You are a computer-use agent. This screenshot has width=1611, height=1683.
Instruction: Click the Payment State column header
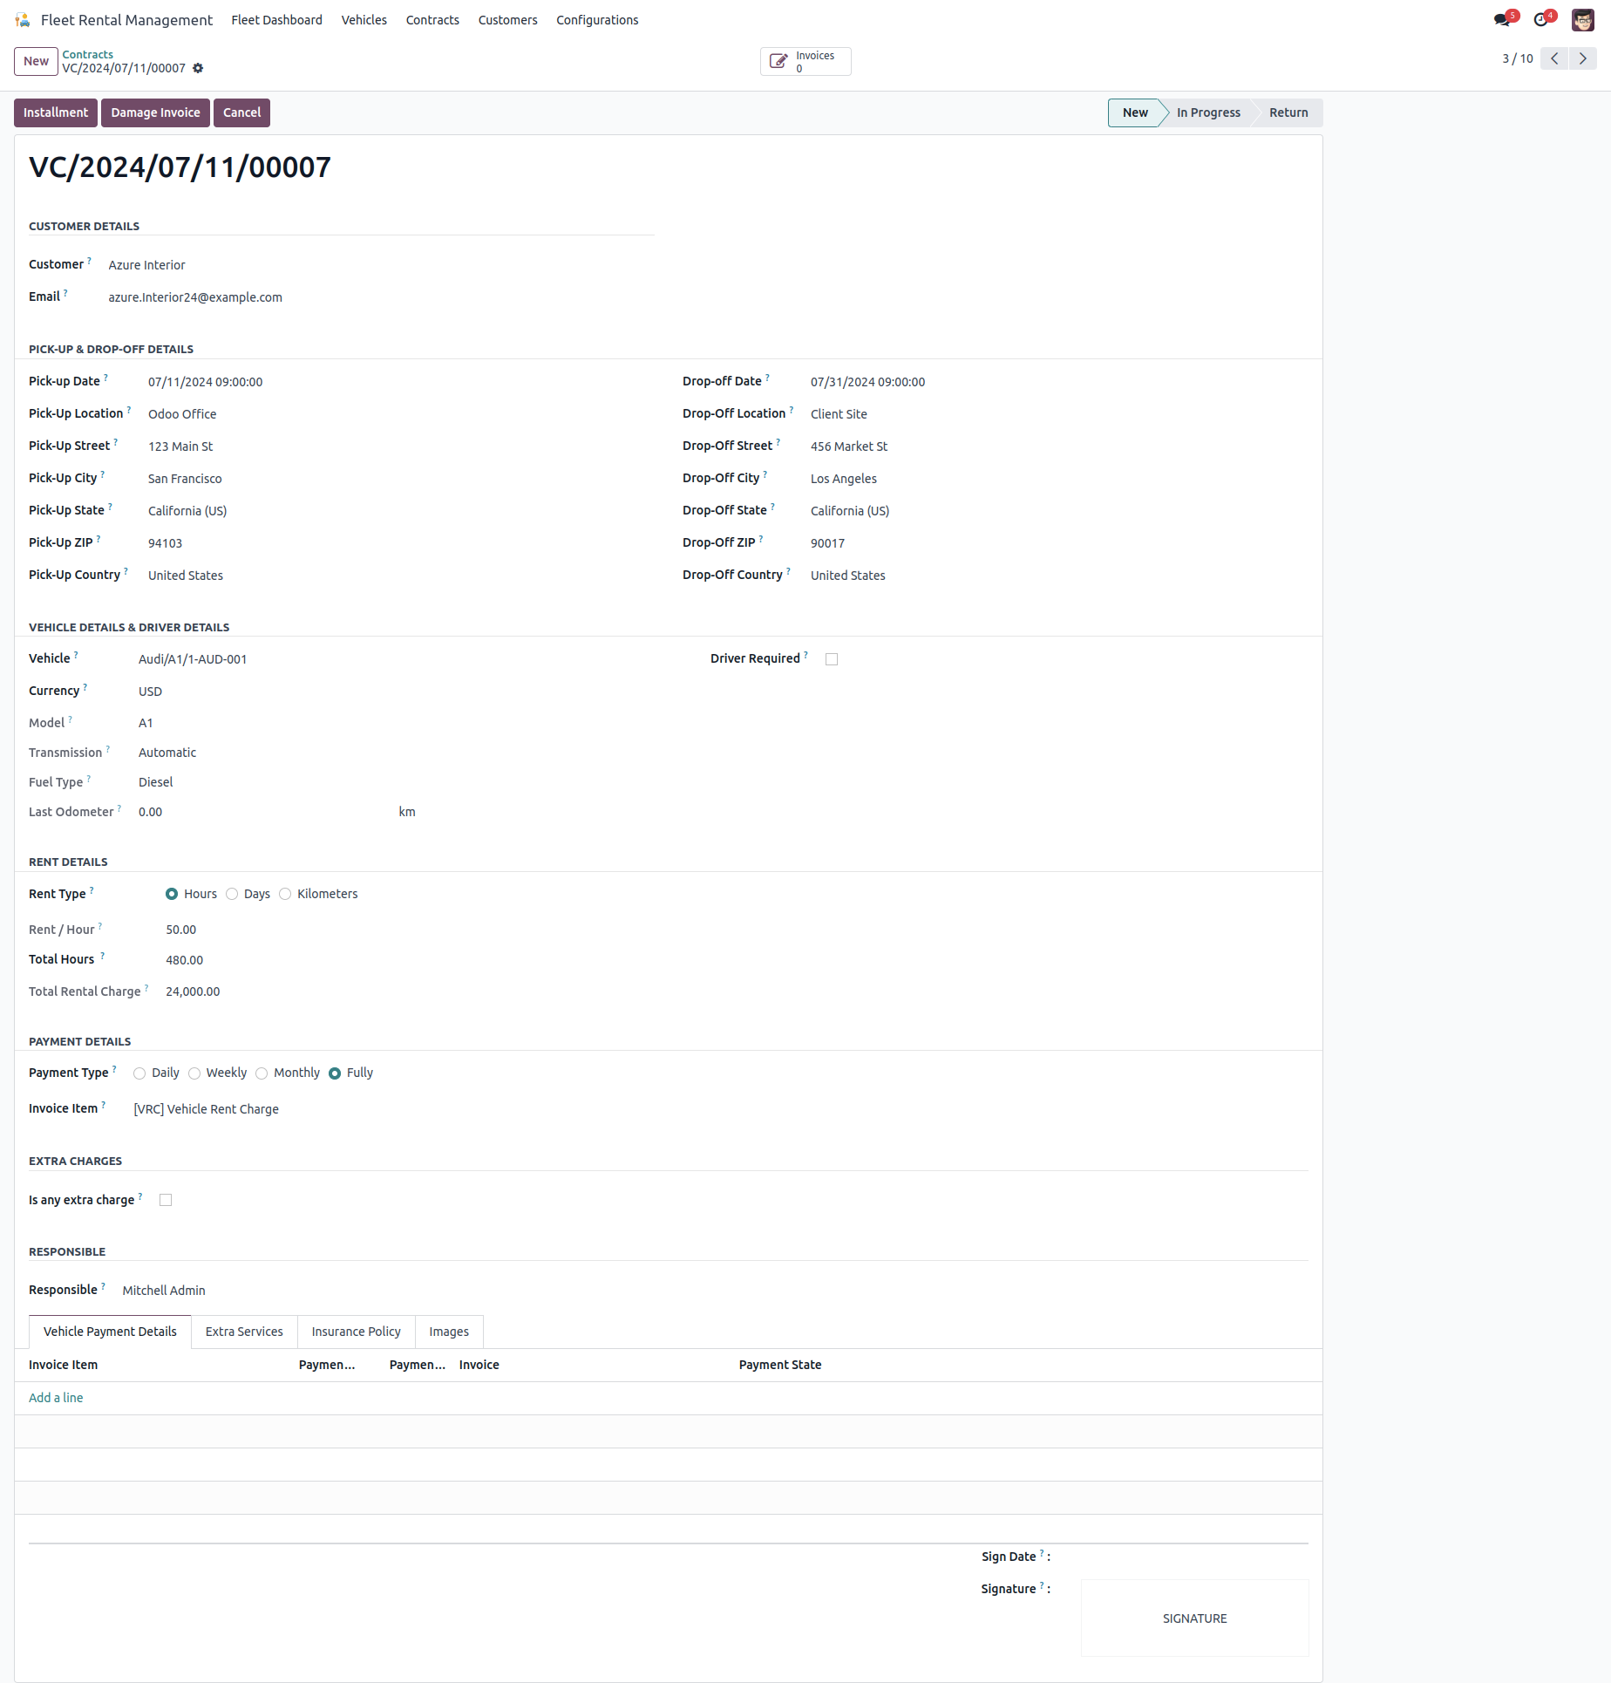pyautogui.click(x=780, y=1365)
